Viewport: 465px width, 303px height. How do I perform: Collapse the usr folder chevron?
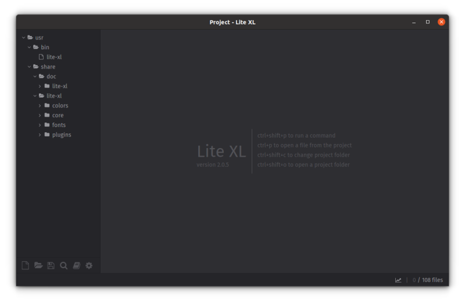click(x=24, y=38)
